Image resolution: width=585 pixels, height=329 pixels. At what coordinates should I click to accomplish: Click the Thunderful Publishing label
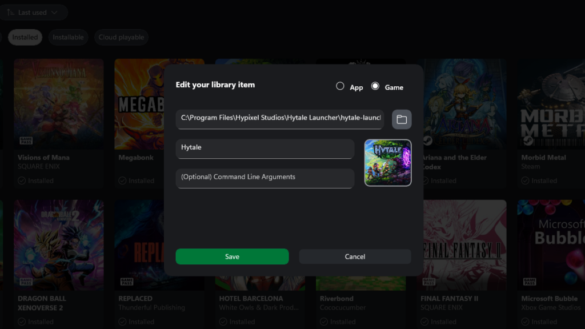coord(151,308)
